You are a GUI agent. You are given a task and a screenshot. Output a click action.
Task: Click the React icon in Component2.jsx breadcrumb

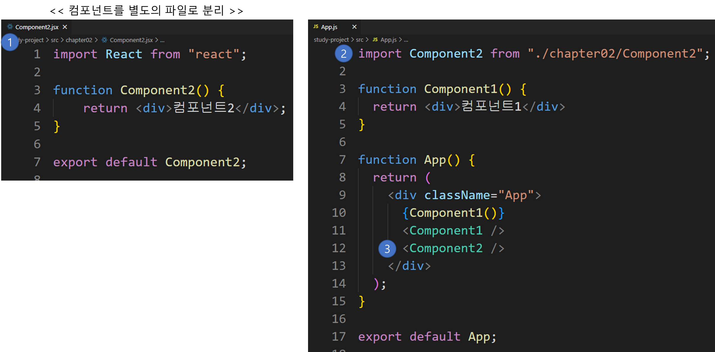(x=104, y=40)
